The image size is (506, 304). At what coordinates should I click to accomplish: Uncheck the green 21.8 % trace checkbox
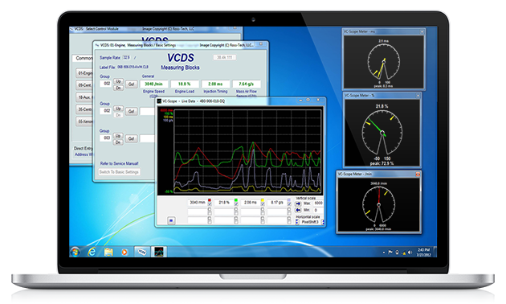(x=236, y=204)
